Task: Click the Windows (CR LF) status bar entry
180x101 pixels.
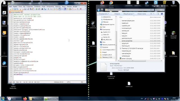Action: (59, 82)
